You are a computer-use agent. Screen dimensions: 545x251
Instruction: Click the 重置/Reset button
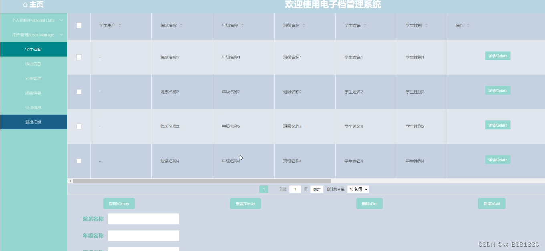tap(245, 203)
